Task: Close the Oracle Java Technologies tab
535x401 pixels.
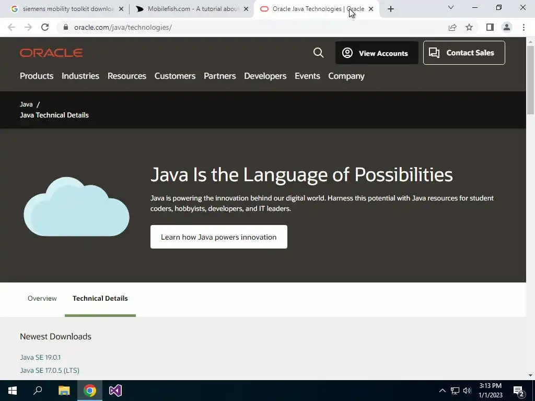Action: click(x=371, y=9)
